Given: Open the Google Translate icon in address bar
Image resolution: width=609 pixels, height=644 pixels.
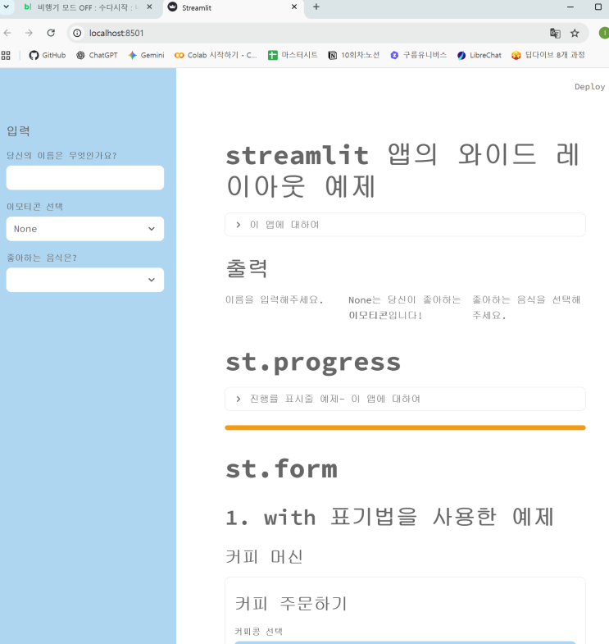Looking at the screenshot, I should (555, 34).
